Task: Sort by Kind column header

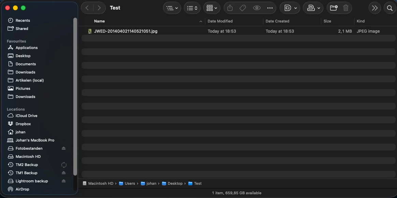Action: click(361, 21)
